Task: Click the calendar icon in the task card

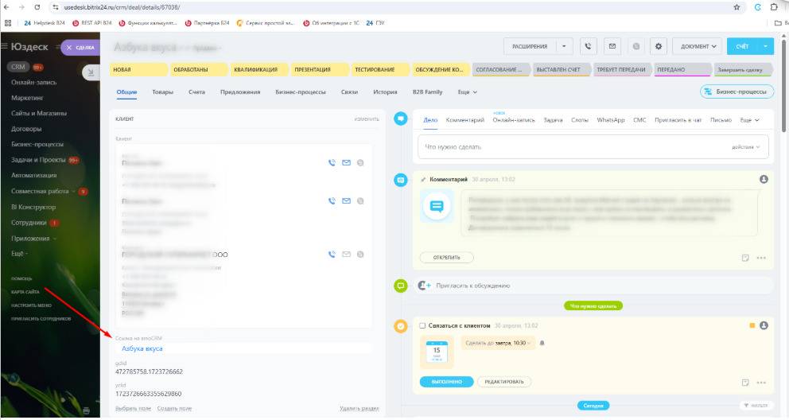Action: pos(437,352)
